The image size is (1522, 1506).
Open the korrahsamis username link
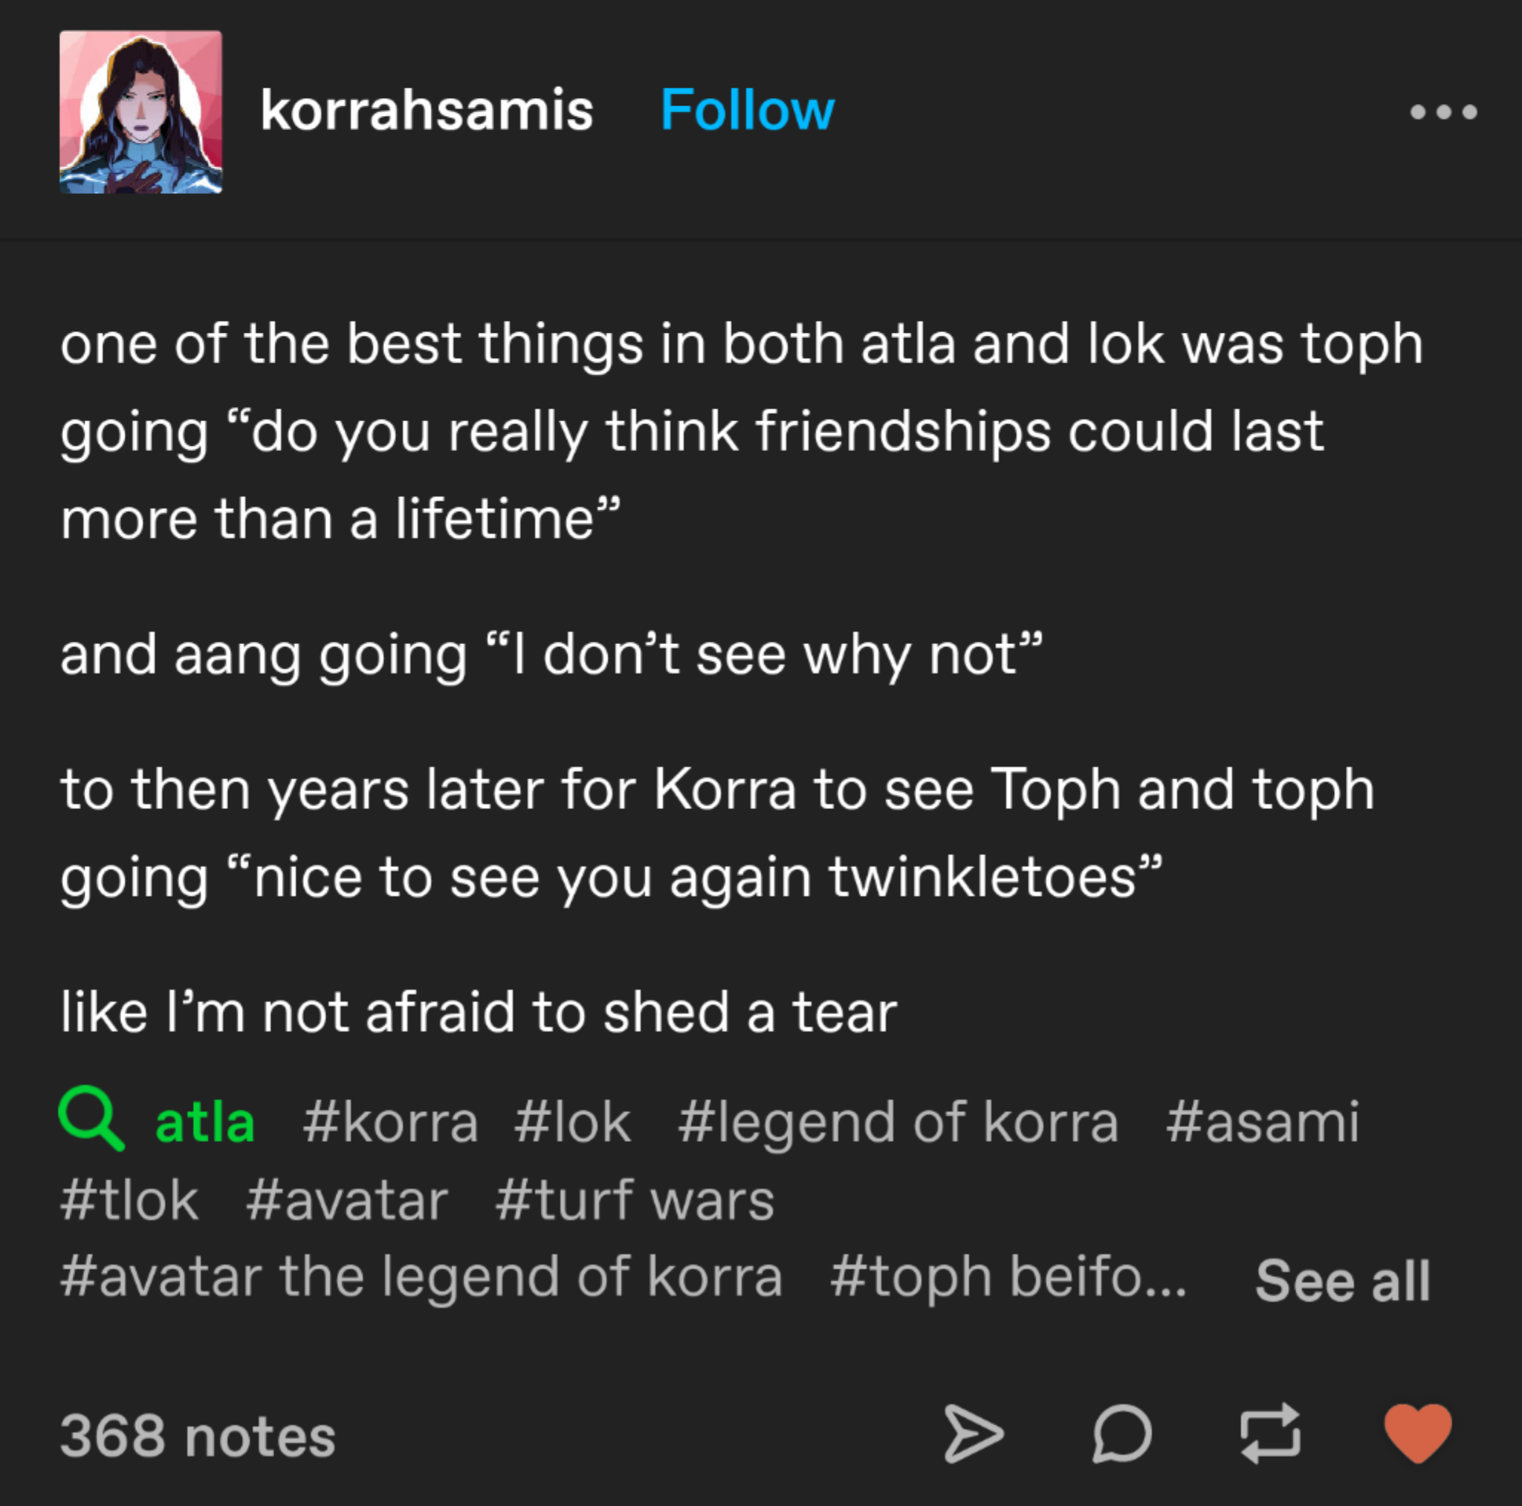(426, 110)
